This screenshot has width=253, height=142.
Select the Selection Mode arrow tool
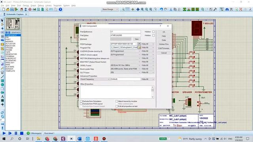(2, 21)
